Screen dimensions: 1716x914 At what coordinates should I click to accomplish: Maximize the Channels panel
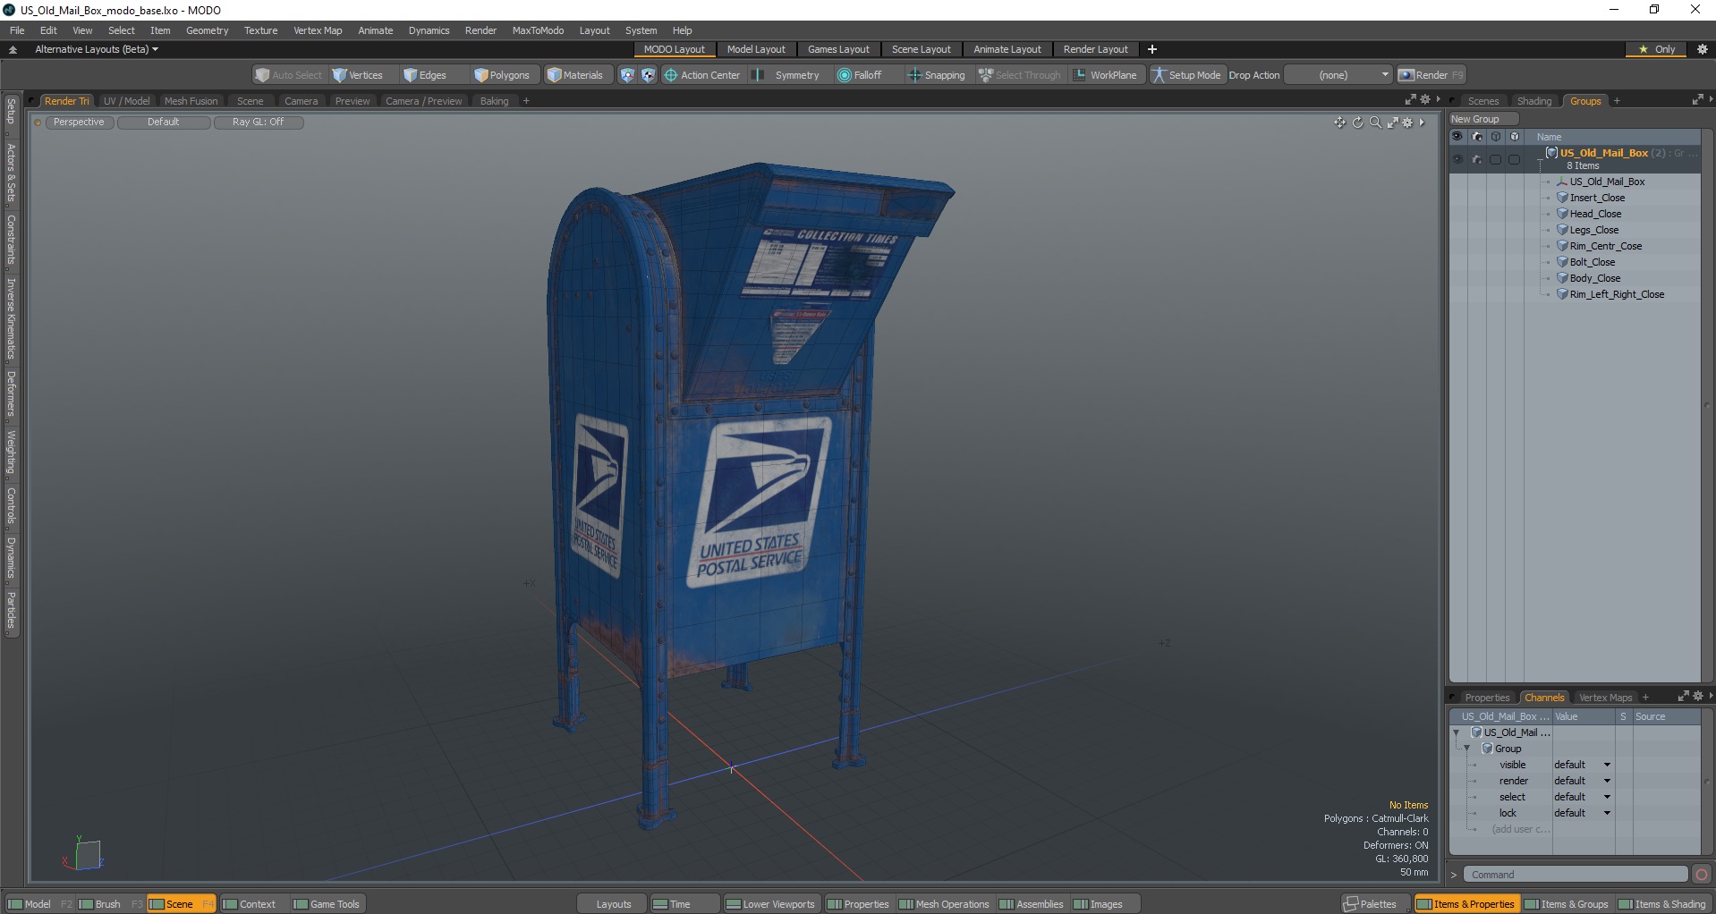[1683, 696]
